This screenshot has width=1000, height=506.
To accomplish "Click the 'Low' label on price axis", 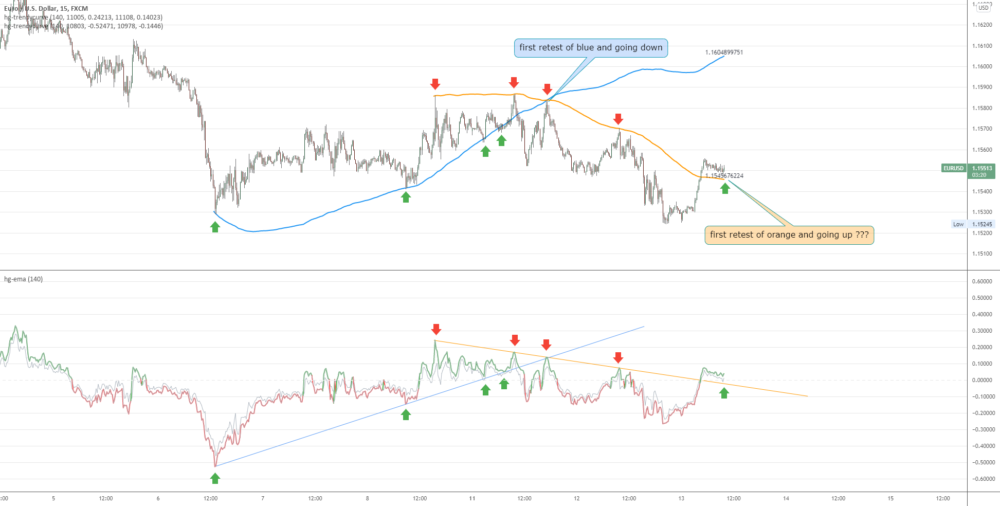I will (958, 224).
